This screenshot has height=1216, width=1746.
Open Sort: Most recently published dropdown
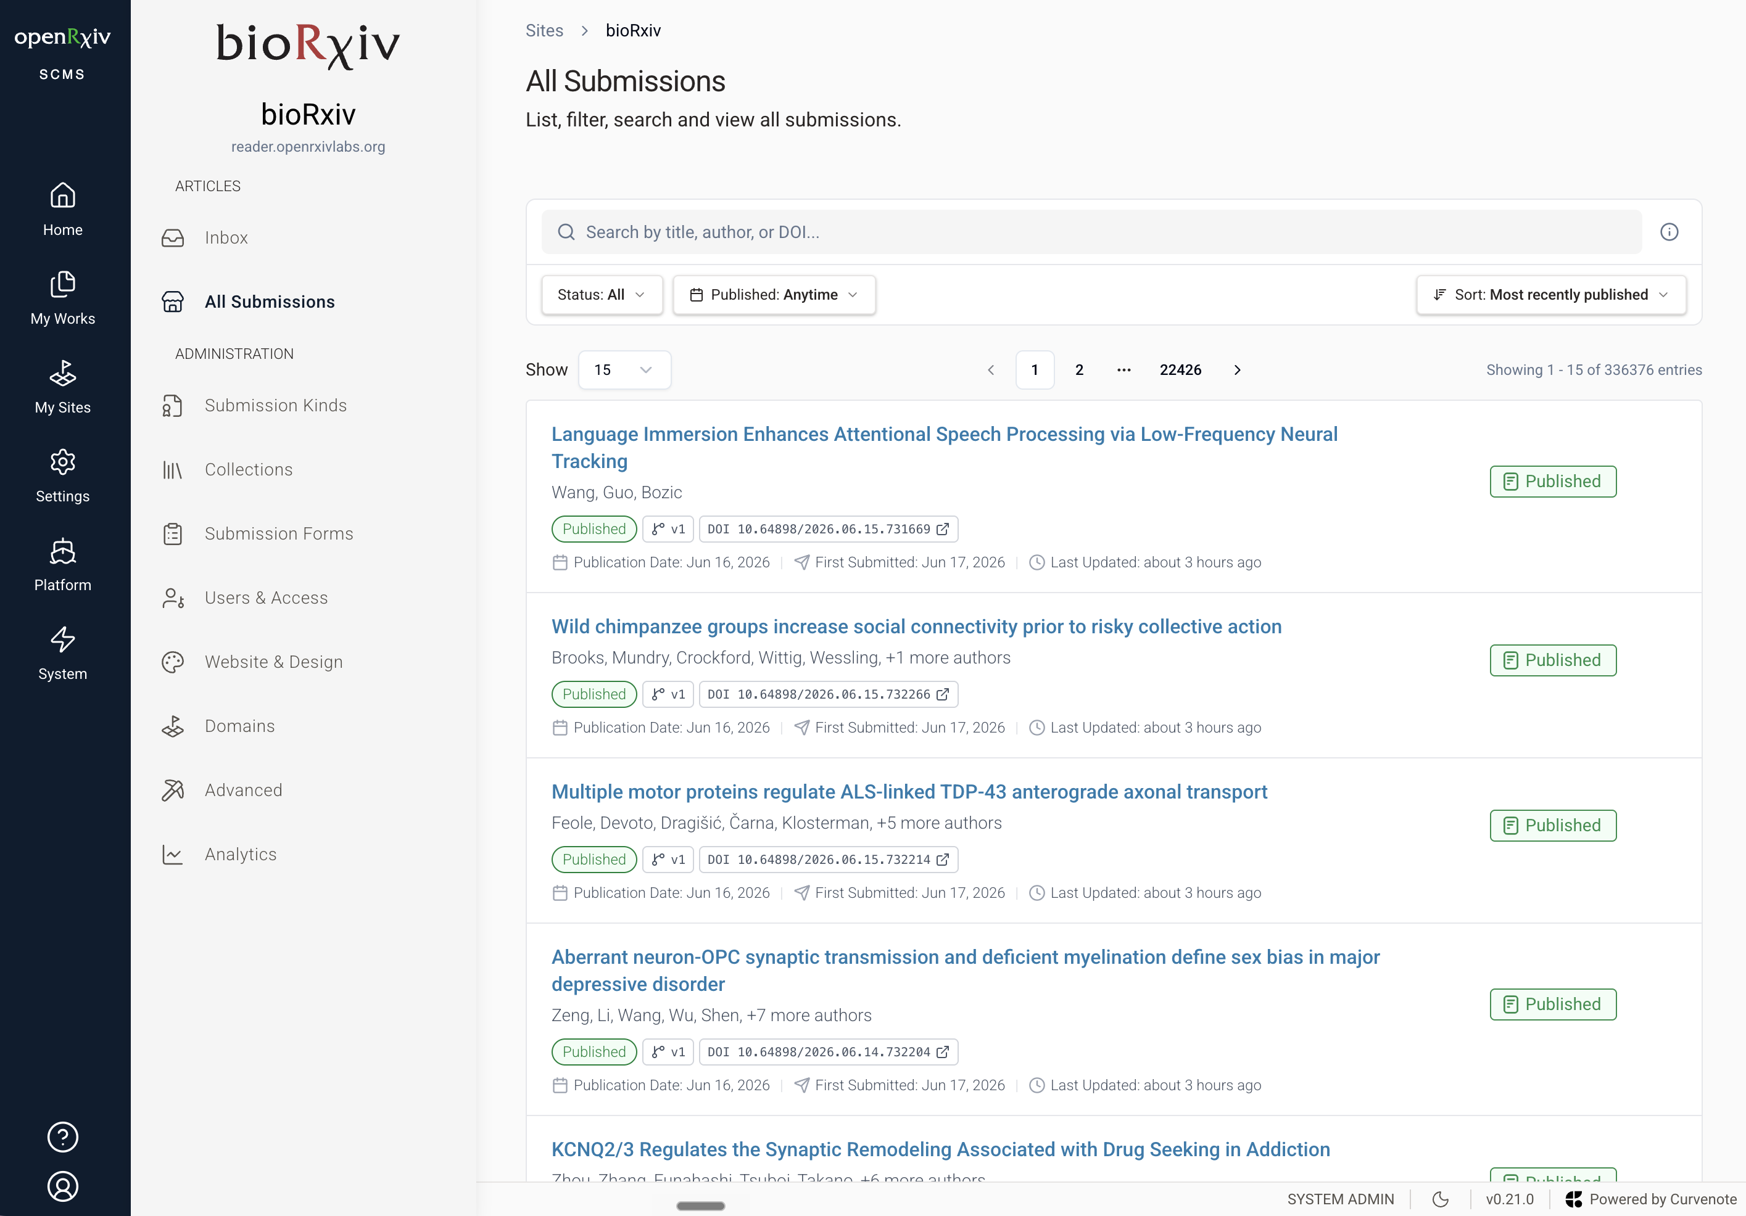(1551, 295)
